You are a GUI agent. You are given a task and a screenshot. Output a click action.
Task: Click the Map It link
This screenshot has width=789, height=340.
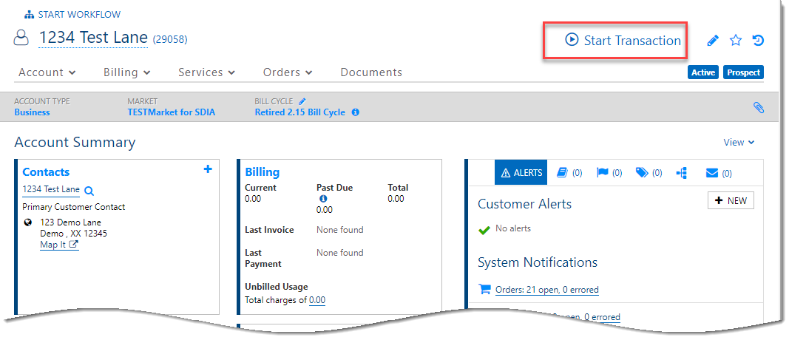(x=59, y=245)
